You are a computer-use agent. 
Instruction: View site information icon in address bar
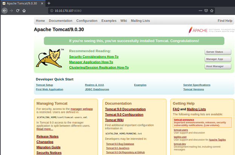tap(52, 11)
